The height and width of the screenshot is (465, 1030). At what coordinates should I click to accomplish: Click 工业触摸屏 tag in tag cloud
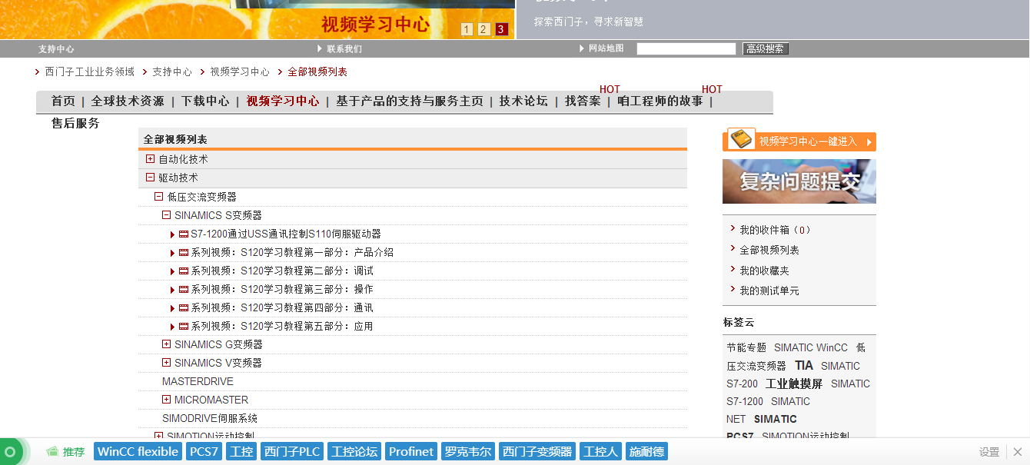(794, 384)
